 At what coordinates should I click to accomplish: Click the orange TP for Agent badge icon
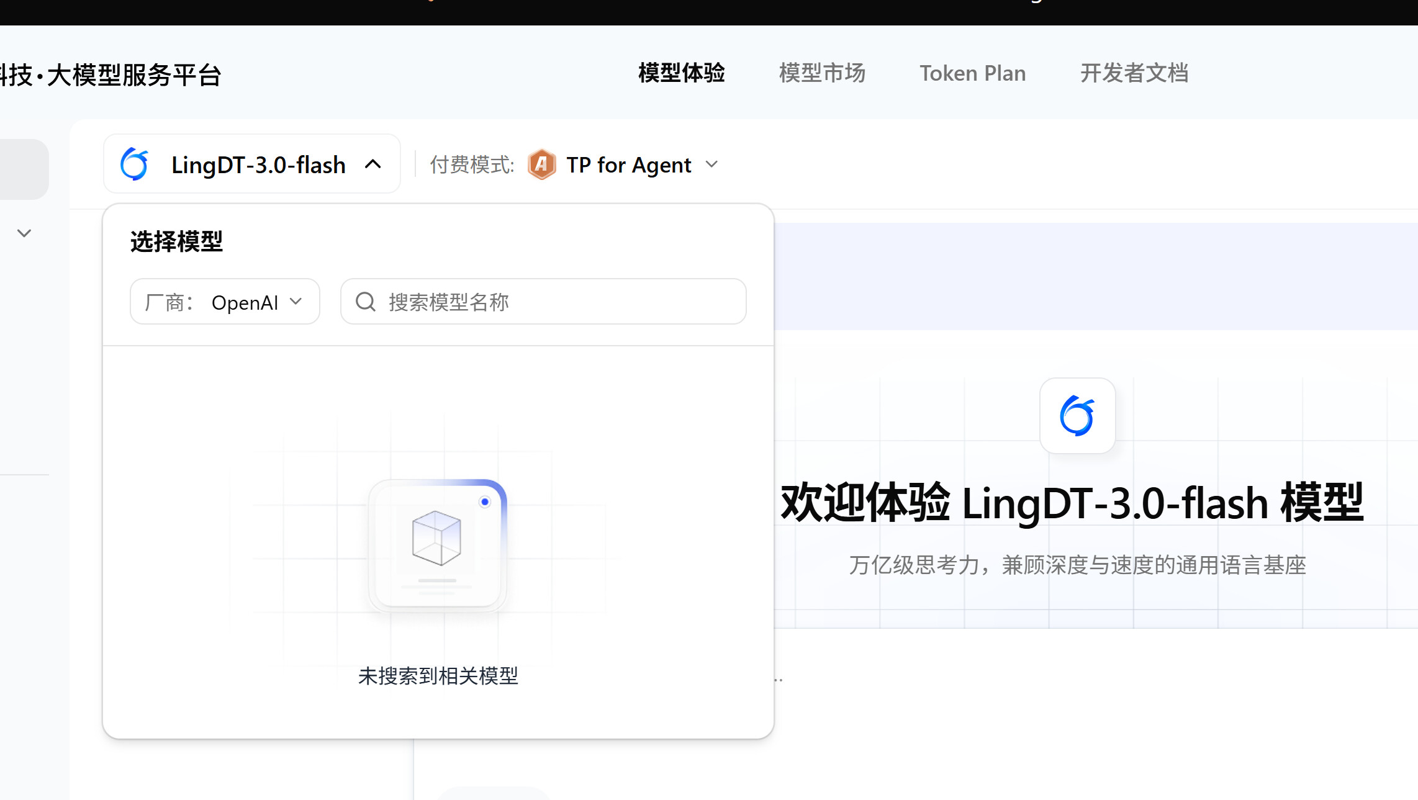click(x=541, y=164)
